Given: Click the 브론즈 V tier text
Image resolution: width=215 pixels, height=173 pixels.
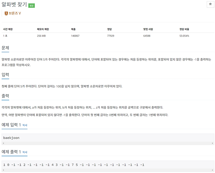Looking at the screenshot, I should (x=15, y=13).
